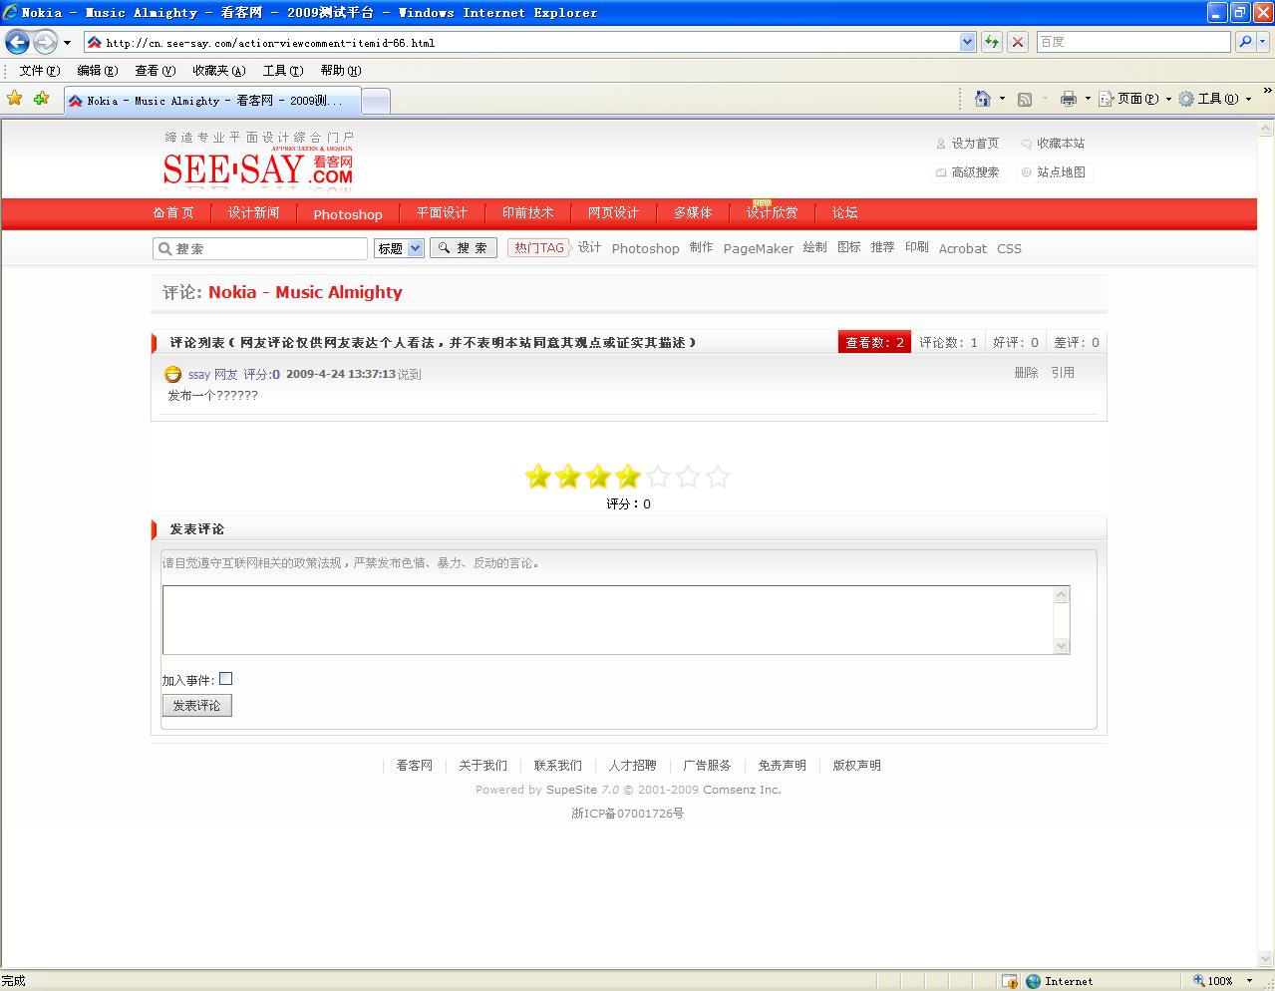
Task: Click the first rating star
Action: pyautogui.click(x=538, y=477)
